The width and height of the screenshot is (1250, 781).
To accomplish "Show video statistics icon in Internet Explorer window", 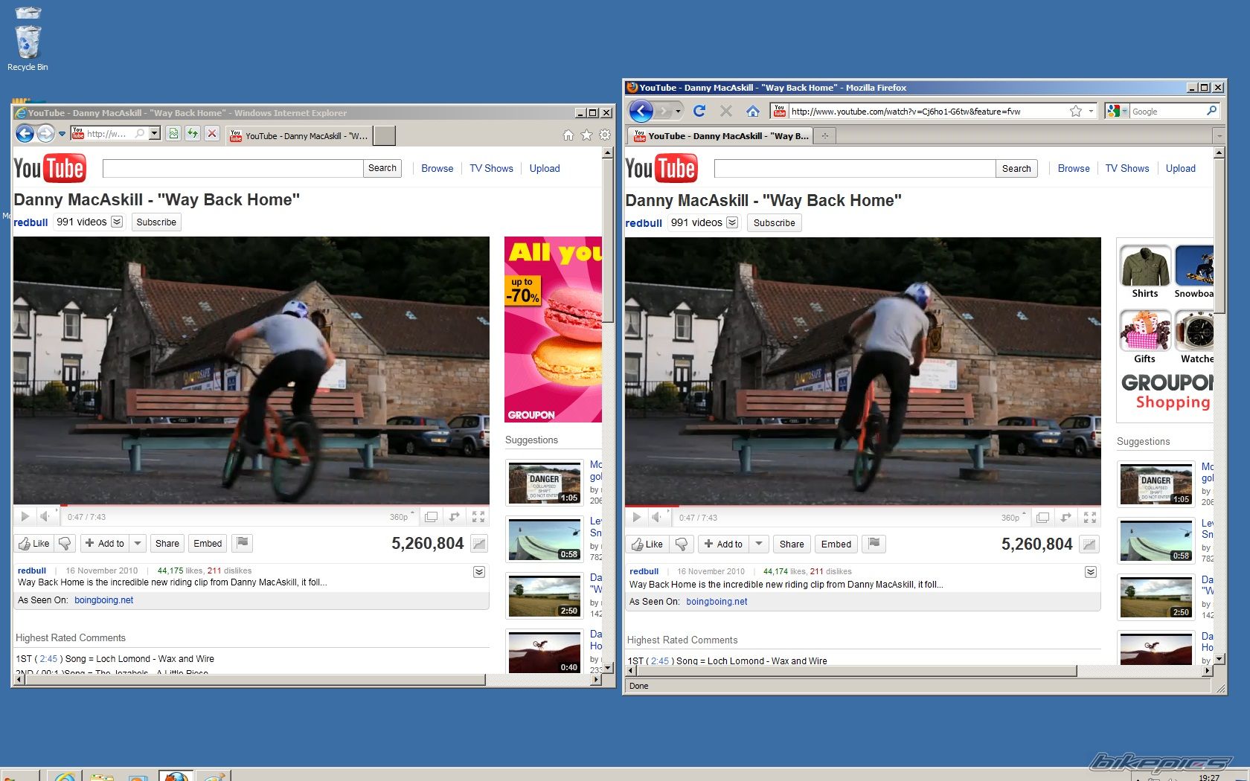I will [x=479, y=544].
